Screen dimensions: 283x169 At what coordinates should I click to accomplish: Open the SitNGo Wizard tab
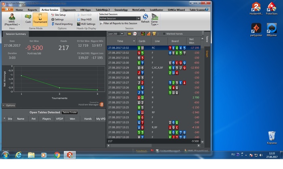point(176,10)
